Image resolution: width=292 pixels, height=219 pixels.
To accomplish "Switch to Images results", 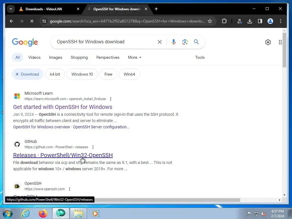I will [56, 57].
